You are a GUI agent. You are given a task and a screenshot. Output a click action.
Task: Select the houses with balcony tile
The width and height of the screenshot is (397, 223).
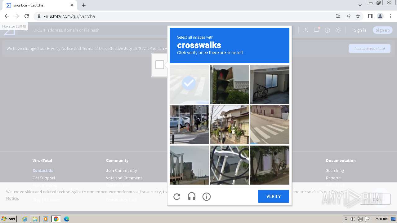point(230,125)
